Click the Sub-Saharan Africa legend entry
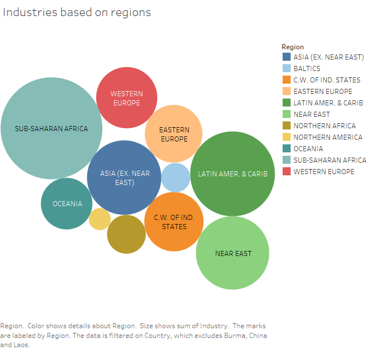This screenshot has height=350, width=369. click(x=330, y=160)
